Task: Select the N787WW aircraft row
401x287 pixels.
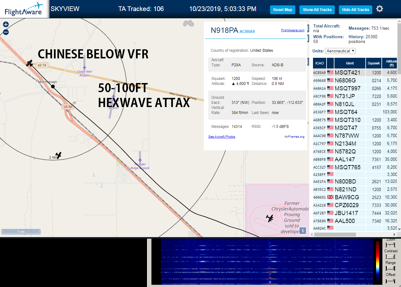Action: coord(355,136)
